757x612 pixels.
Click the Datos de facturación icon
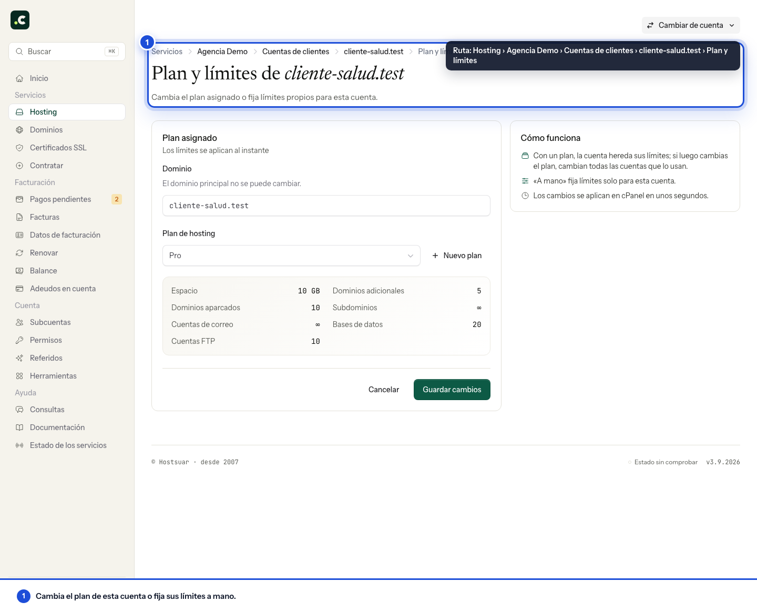[19, 235]
